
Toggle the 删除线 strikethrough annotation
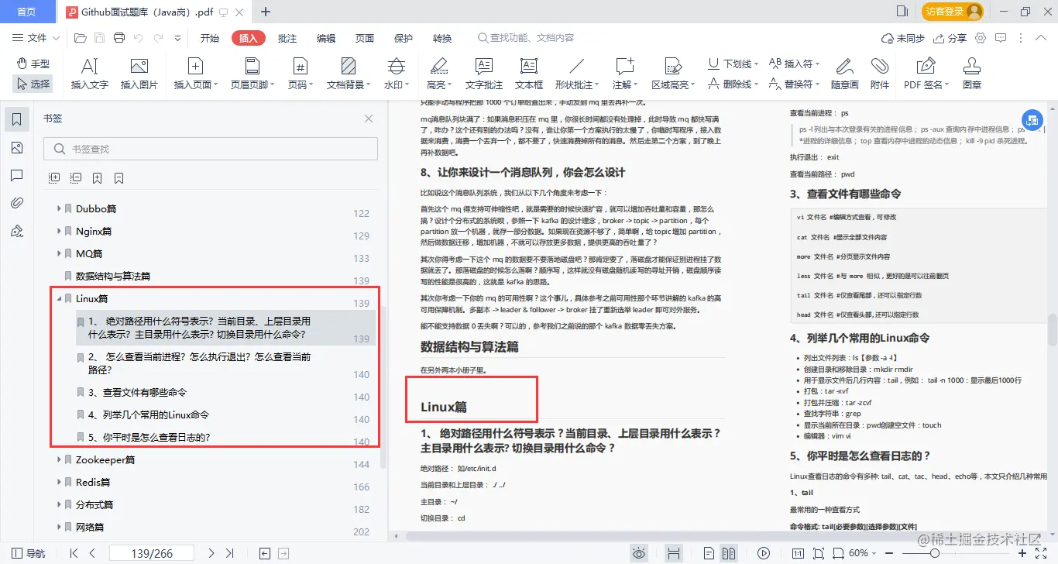pyautogui.click(x=731, y=84)
